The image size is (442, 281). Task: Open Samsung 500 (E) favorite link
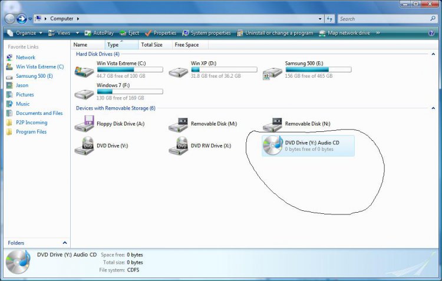point(34,76)
